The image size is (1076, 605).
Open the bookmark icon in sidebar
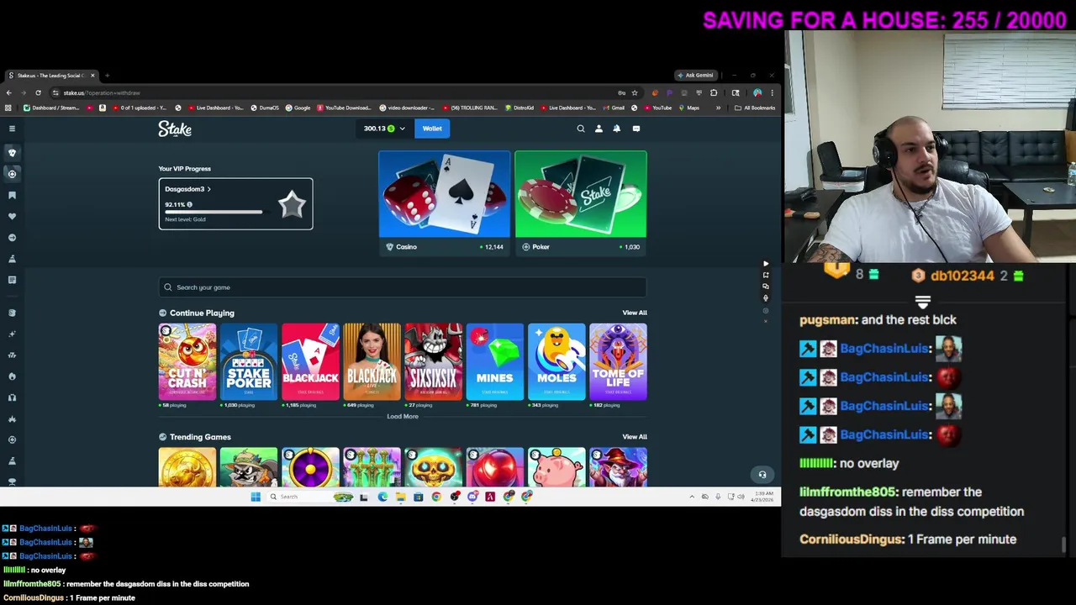coord(12,195)
